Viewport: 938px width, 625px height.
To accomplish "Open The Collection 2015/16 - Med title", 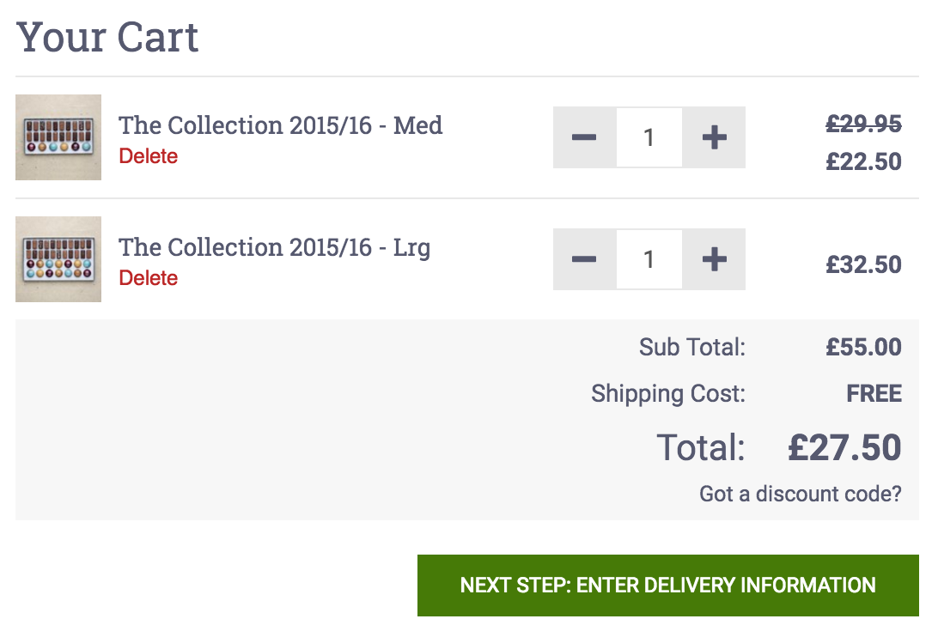I will click(x=281, y=125).
